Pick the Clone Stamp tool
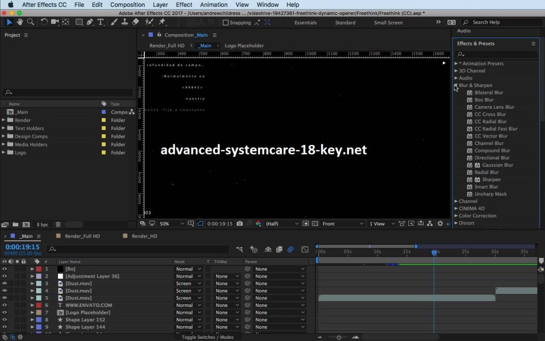This screenshot has width=545, height=341. pyautogui.click(x=125, y=22)
